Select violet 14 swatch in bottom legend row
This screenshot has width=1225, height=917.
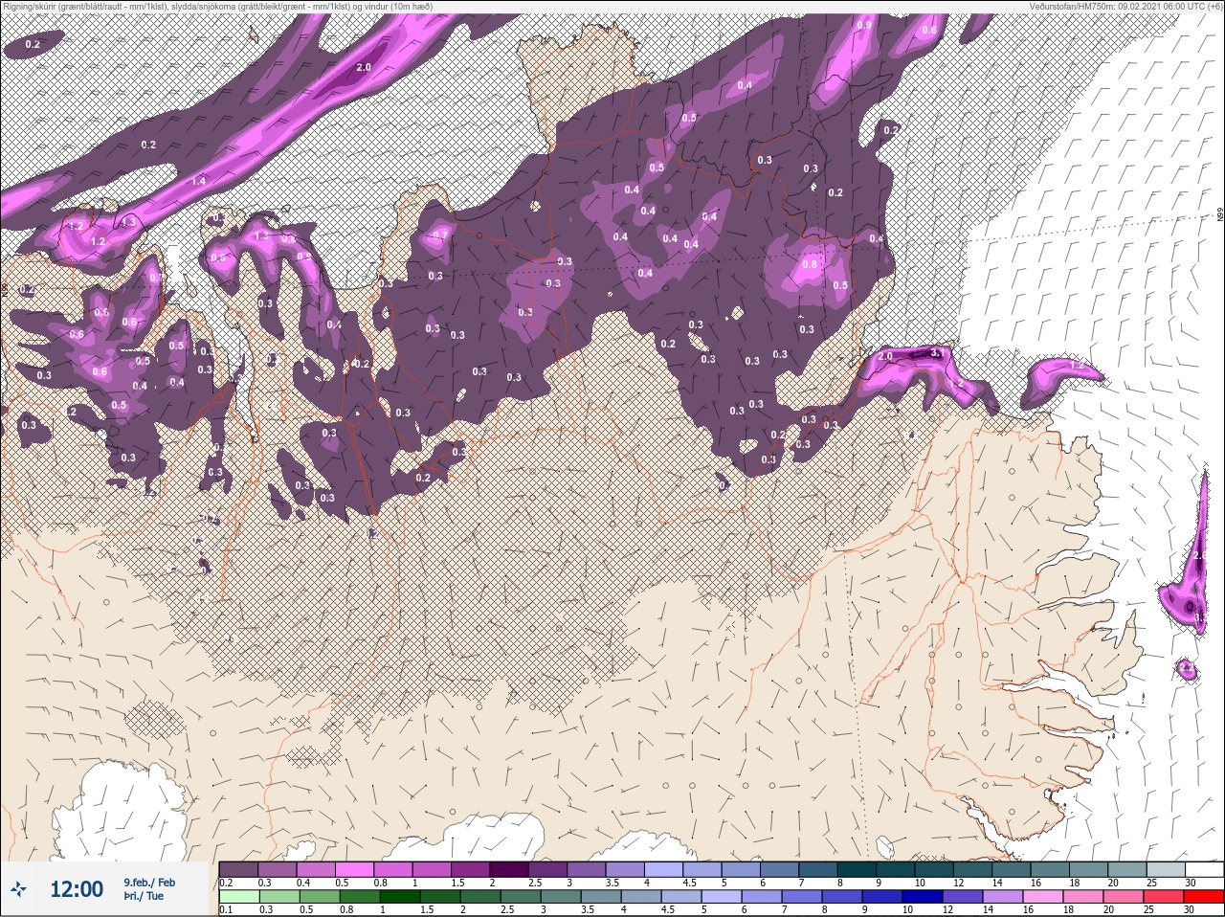1003,897
